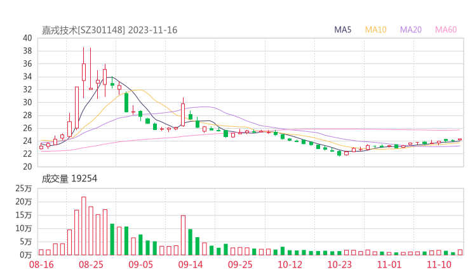Click the 11-01 date axis label
This screenshot has height=279, width=470.
(389, 264)
